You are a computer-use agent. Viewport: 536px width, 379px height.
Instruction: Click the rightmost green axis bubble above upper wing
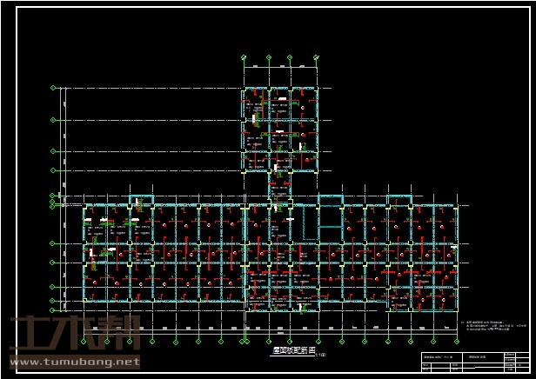pos(315,58)
